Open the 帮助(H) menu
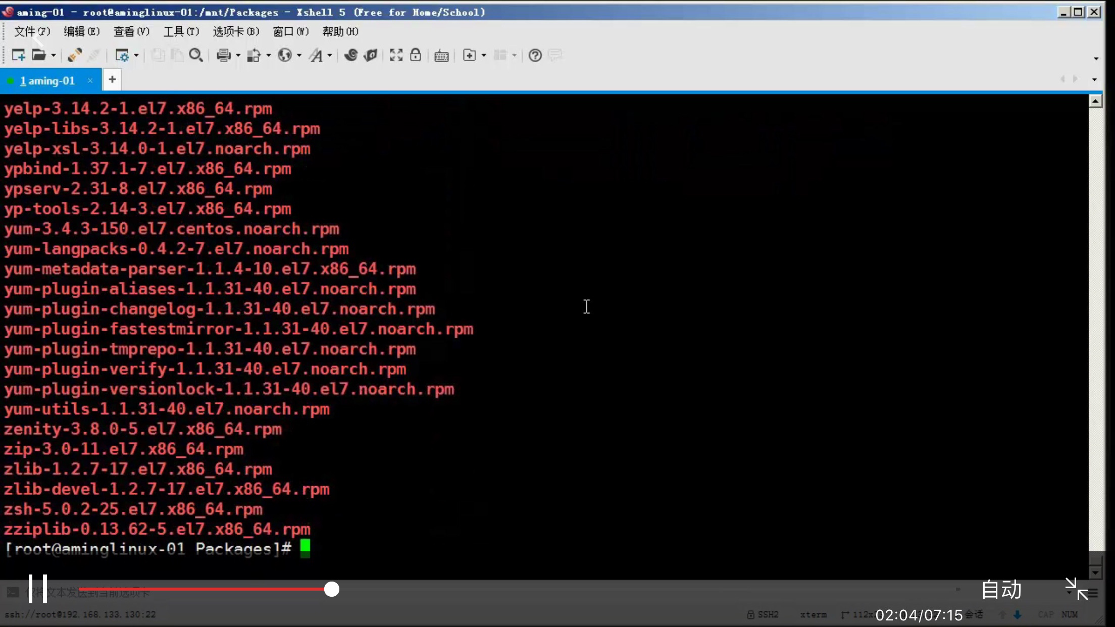Viewport: 1115px width, 627px height. (340, 31)
